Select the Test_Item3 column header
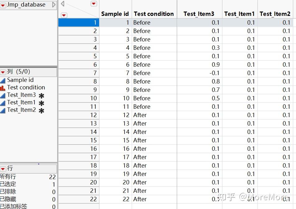296x209 pixels. [199, 14]
